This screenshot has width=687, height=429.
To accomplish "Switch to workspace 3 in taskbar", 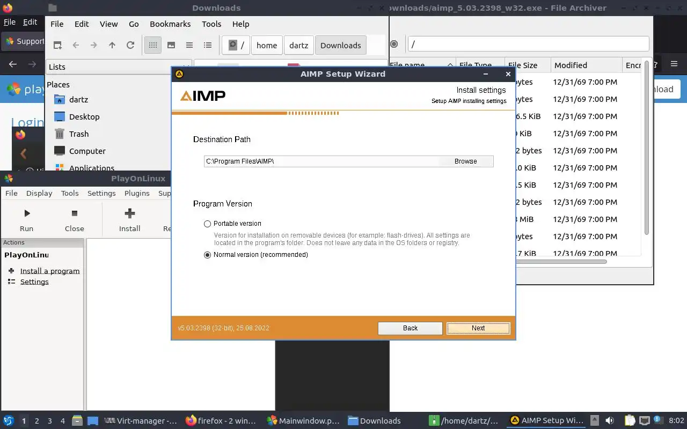I will pos(50,421).
